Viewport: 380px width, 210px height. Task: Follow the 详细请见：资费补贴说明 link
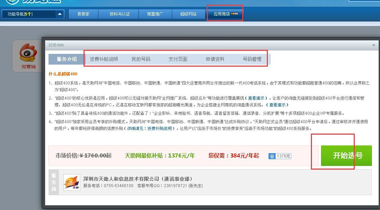point(150,128)
